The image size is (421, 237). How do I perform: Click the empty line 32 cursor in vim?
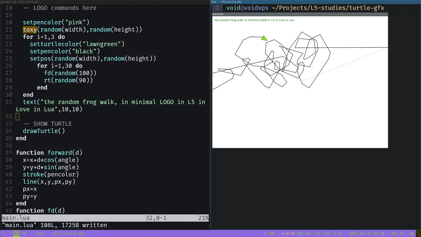[18, 117]
